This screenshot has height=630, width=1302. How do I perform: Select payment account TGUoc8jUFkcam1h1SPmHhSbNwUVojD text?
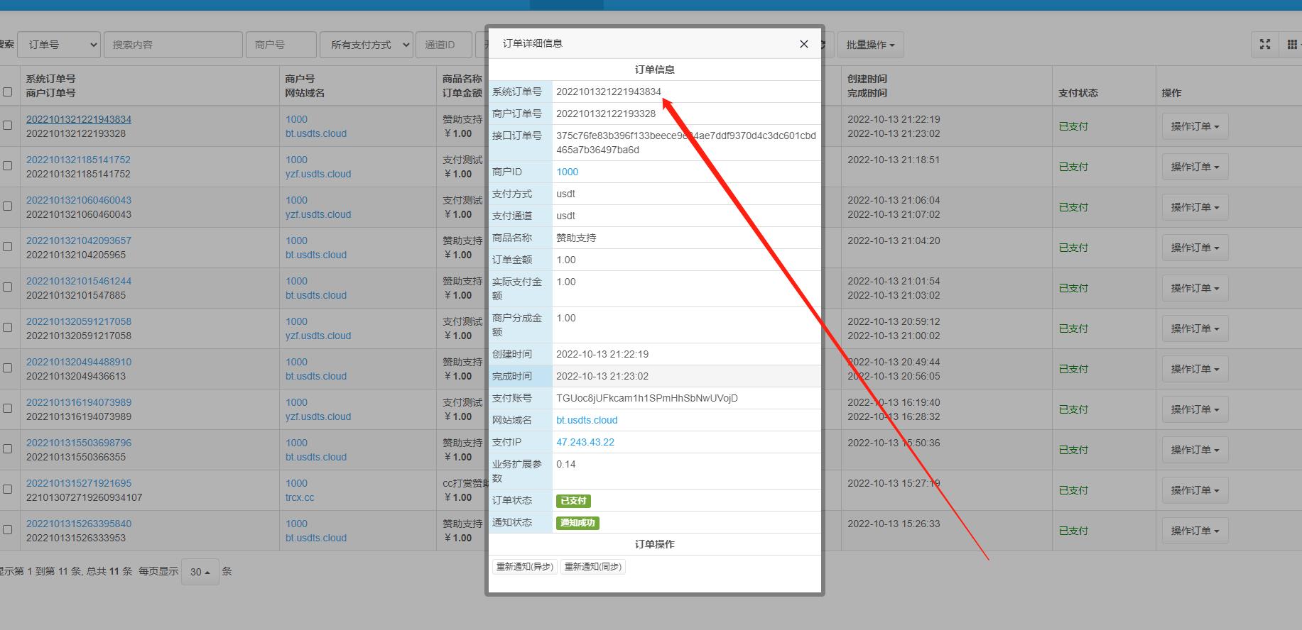[x=647, y=398]
